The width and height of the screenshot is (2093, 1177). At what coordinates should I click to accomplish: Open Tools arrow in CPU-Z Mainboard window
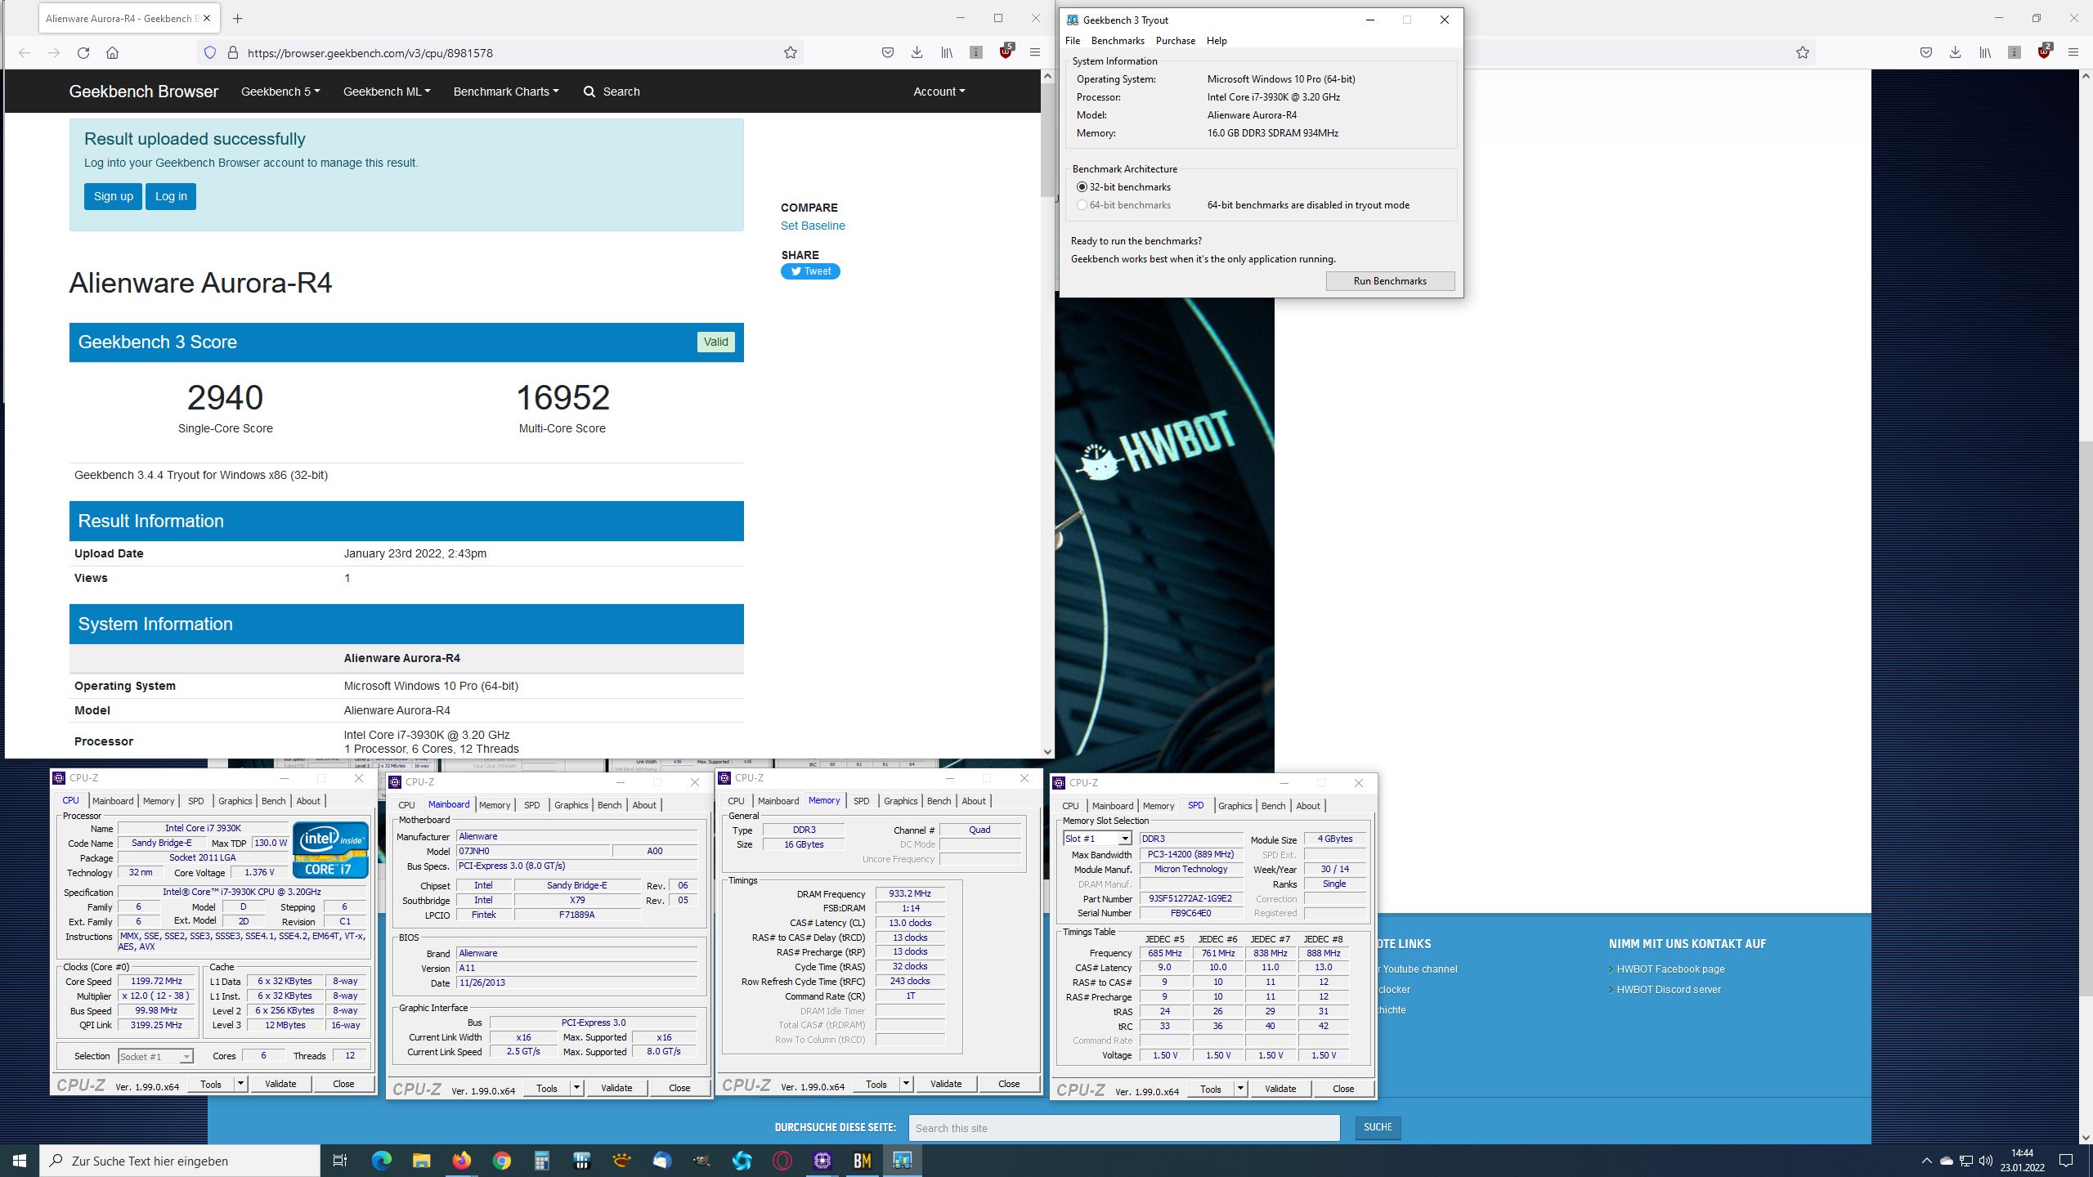(576, 1088)
